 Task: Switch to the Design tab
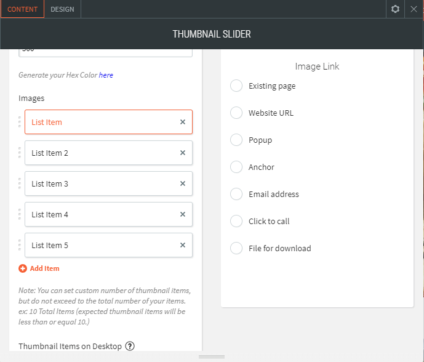pos(62,9)
